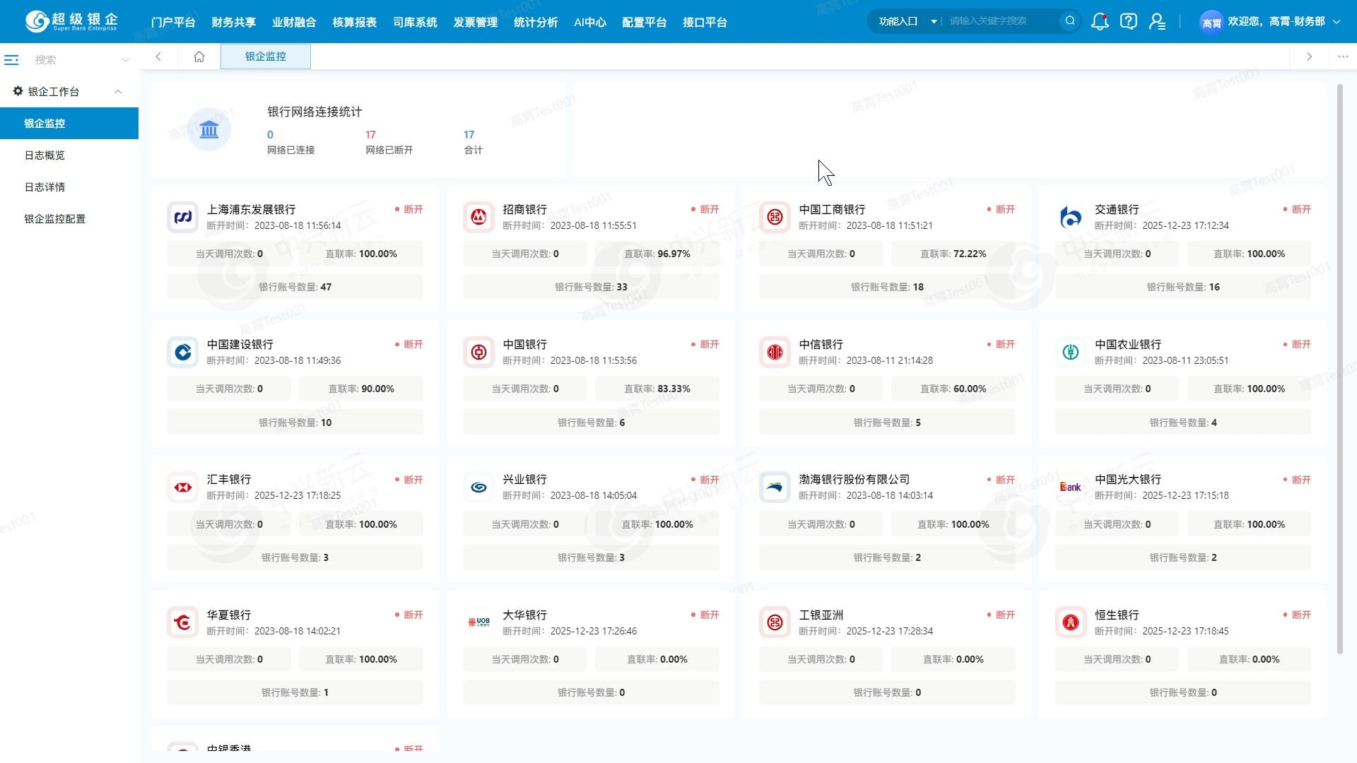Expand the user account dropdown arrow
Image resolution: width=1357 pixels, height=763 pixels.
[x=1337, y=22]
